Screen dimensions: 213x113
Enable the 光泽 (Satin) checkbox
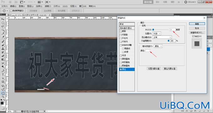(x=121, y=55)
